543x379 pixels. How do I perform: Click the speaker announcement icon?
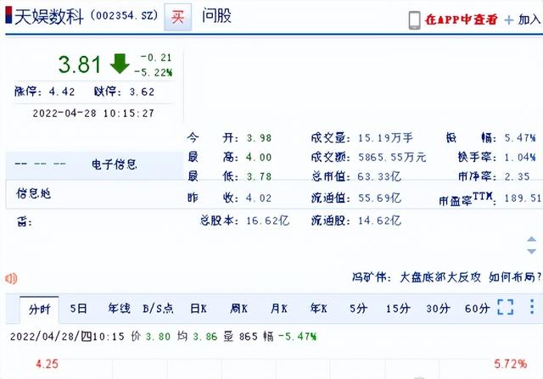[x=11, y=278]
